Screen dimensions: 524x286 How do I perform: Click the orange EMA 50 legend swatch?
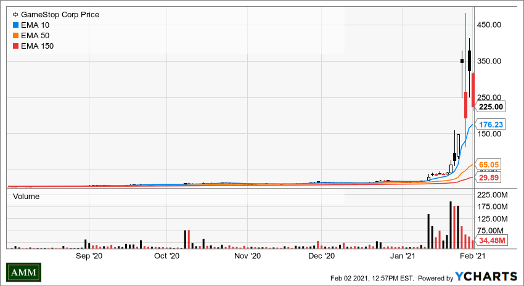click(x=15, y=35)
